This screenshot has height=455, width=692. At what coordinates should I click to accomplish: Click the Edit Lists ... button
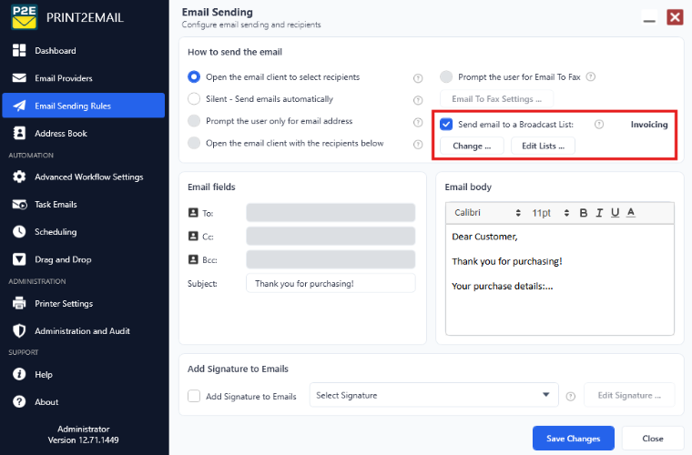[543, 146]
